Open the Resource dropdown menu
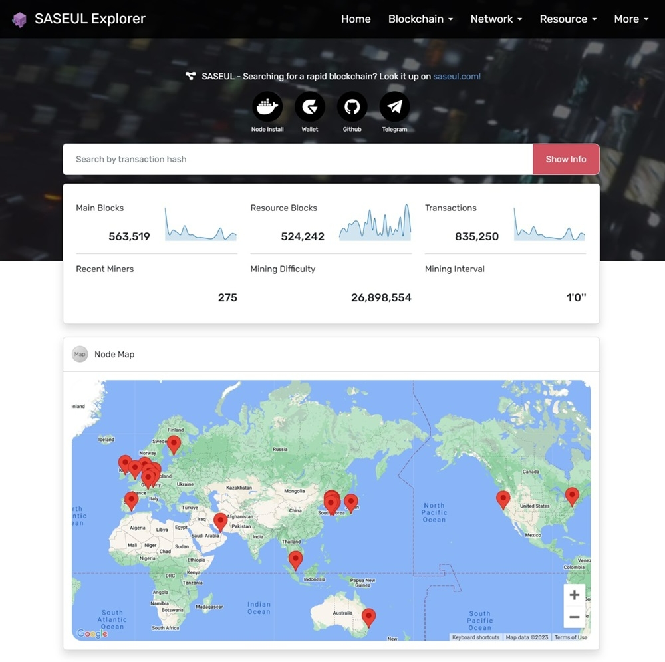The width and height of the screenshot is (665, 662). [568, 19]
